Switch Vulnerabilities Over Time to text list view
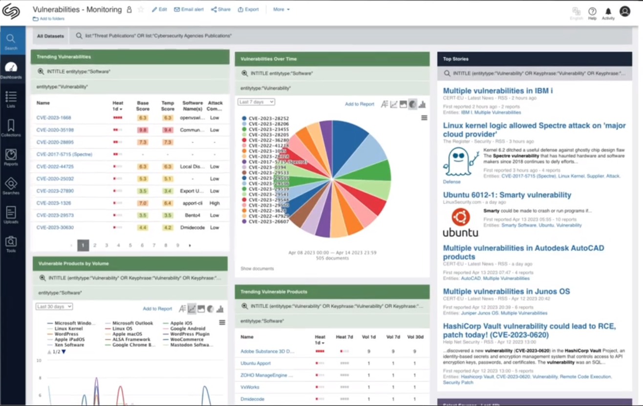Viewport: 643px width, 406px height. (x=385, y=104)
